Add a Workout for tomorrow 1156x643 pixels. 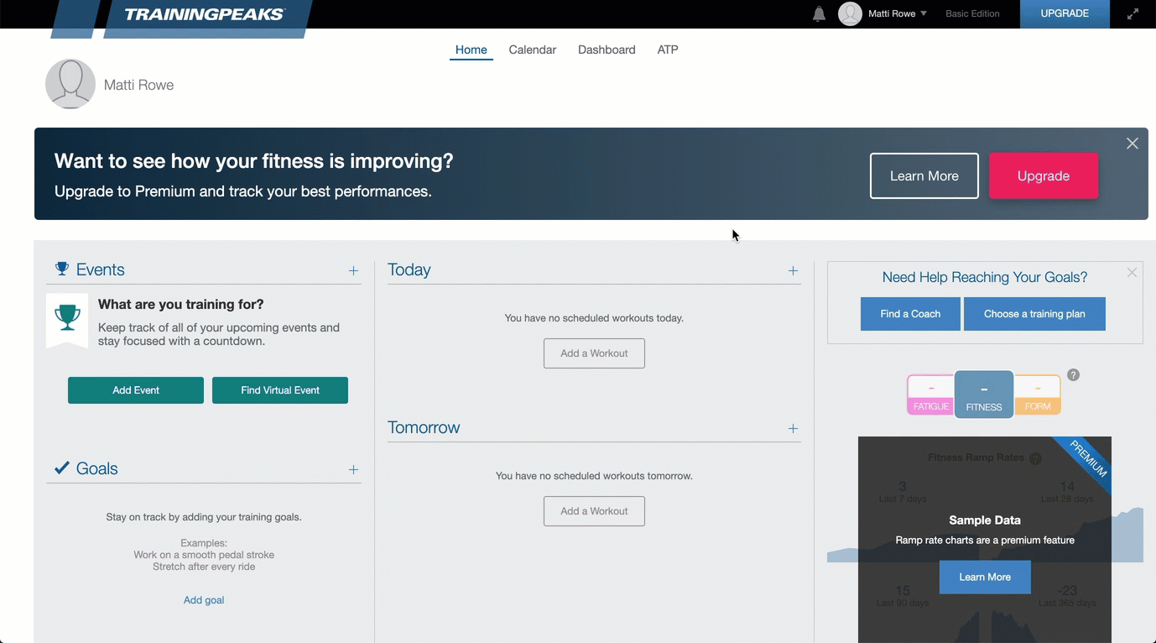tap(594, 511)
